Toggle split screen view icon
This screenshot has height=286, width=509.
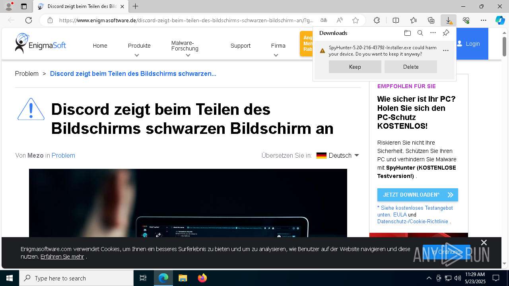(x=396, y=20)
